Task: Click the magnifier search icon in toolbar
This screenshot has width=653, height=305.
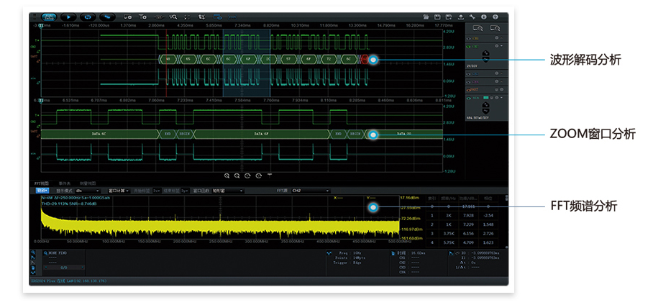Action: pos(173,17)
